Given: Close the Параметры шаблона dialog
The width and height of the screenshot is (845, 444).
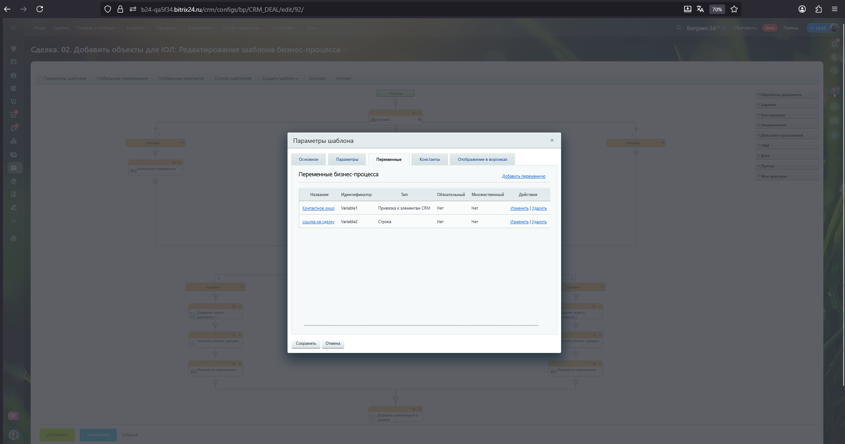Looking at the screenshot, I should (x=552, y=140).
